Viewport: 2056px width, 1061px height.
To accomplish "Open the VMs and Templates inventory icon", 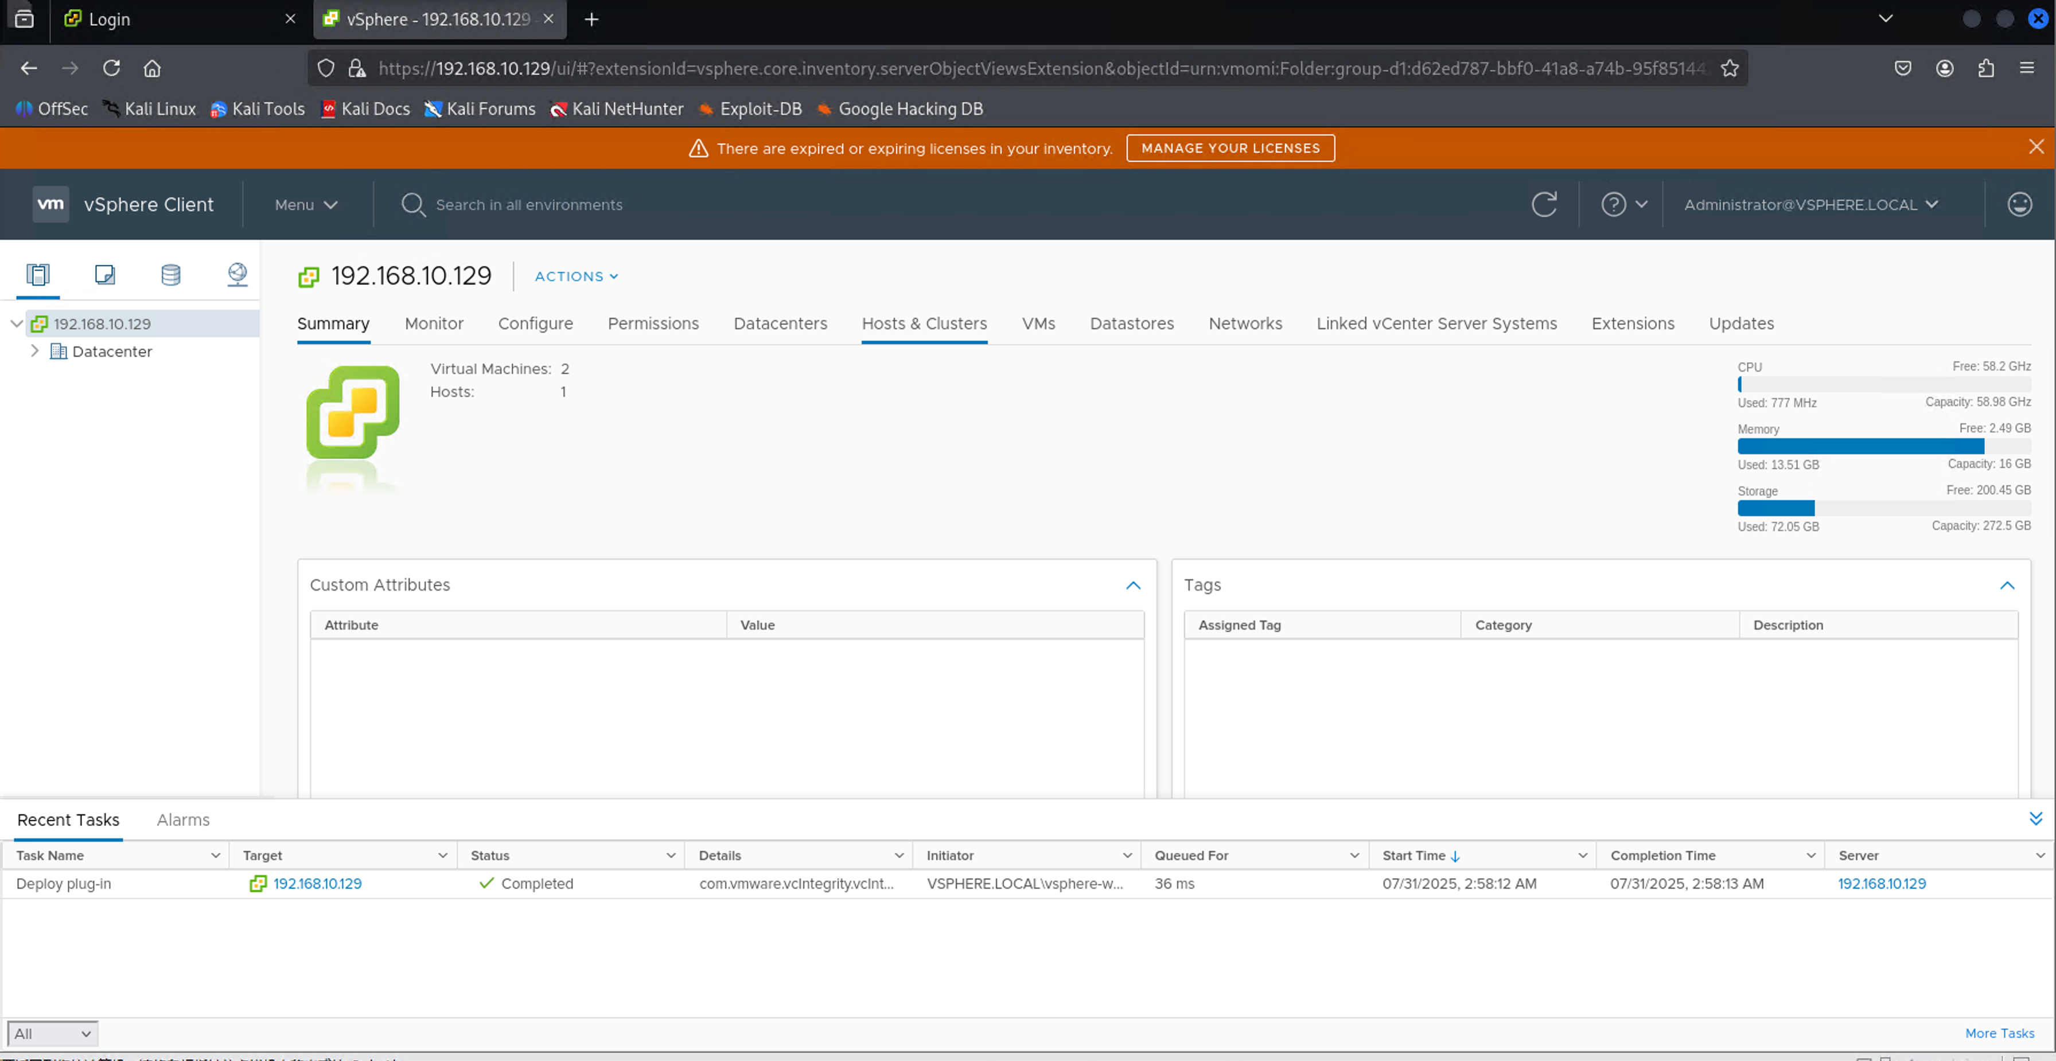I will point(104,274).
